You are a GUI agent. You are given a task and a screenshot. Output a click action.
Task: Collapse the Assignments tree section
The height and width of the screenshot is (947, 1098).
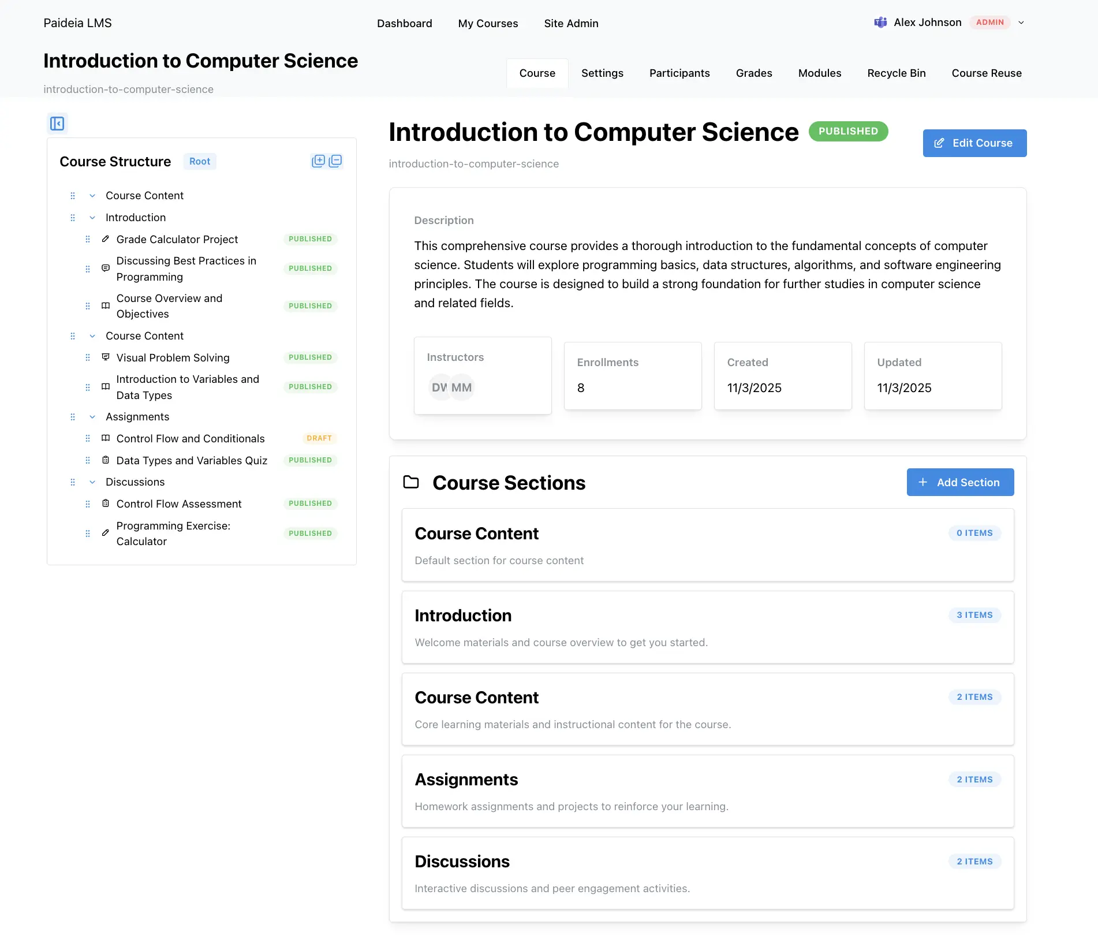[92, 417]
